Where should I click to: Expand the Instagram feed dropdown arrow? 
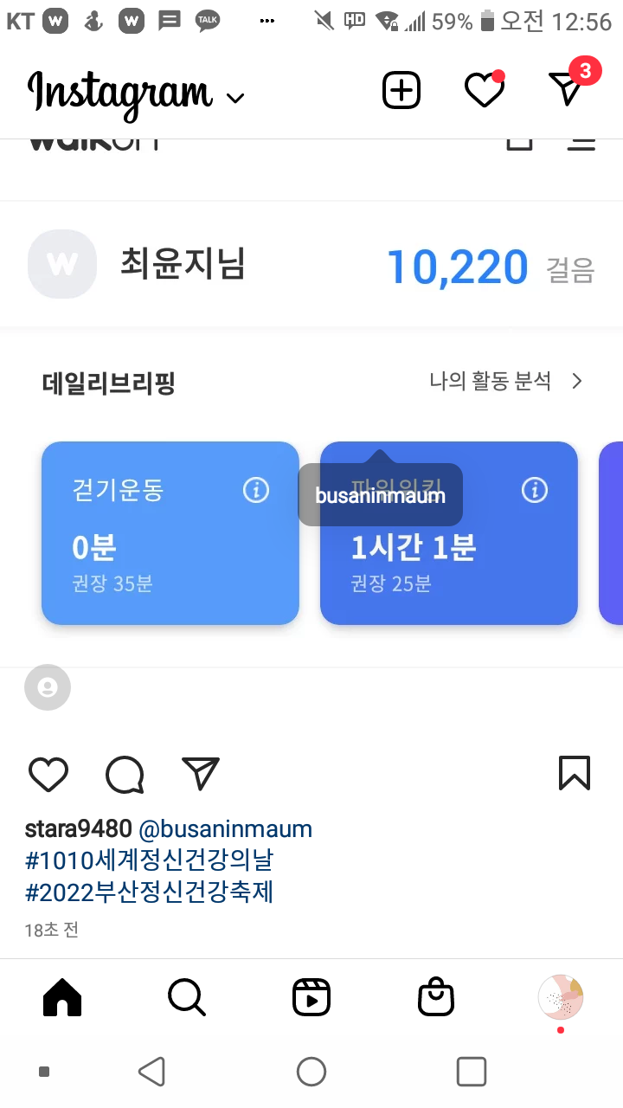click(234, 98)
